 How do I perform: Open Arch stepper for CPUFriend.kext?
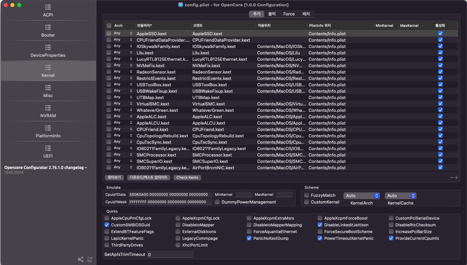pyautogui.click(x=131, y=129)
